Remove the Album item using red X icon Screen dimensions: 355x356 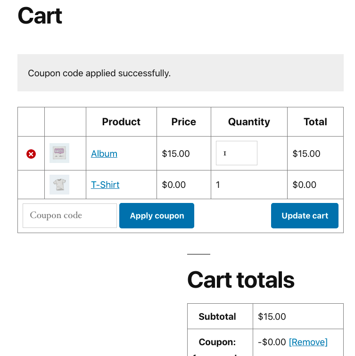point(31,154)
